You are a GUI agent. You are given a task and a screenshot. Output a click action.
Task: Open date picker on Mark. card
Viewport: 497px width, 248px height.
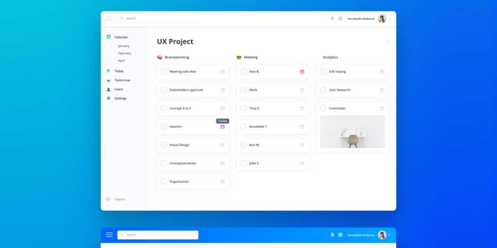pos(302,90)
